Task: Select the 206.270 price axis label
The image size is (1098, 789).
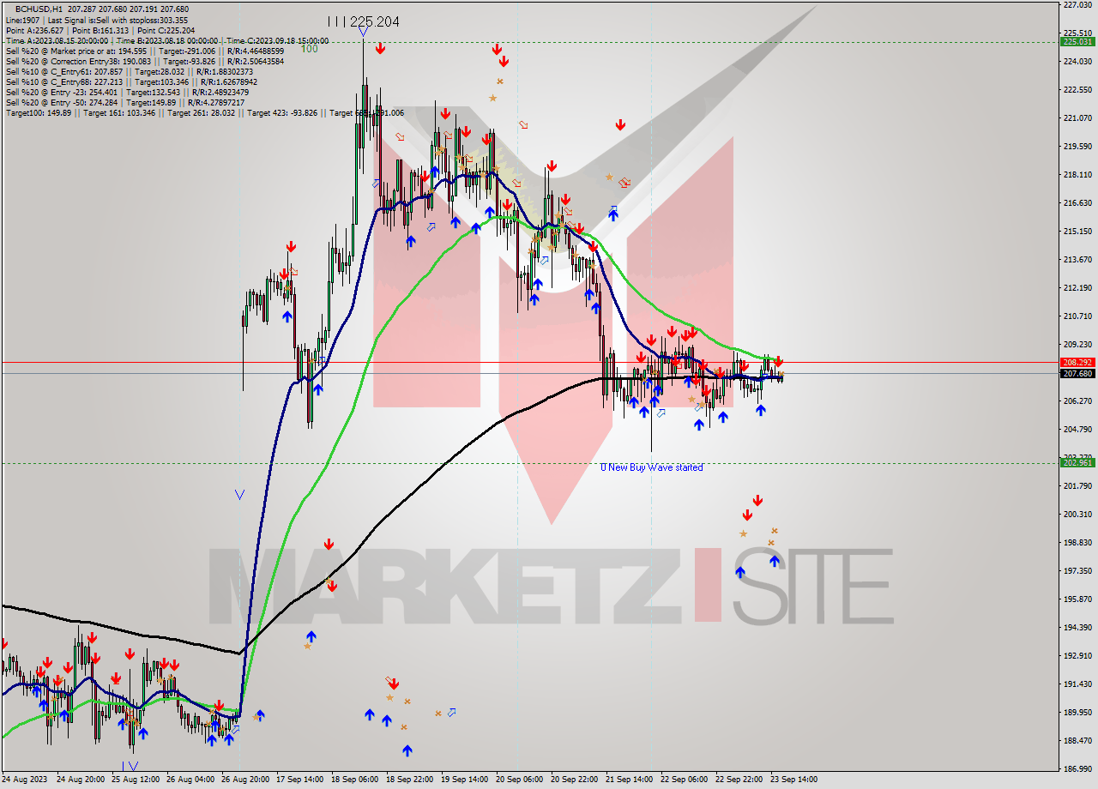Action: click(1077, 401)
